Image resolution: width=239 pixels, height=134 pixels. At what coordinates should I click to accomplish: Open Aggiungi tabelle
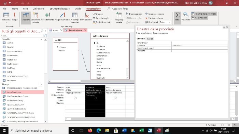(119, 18)
